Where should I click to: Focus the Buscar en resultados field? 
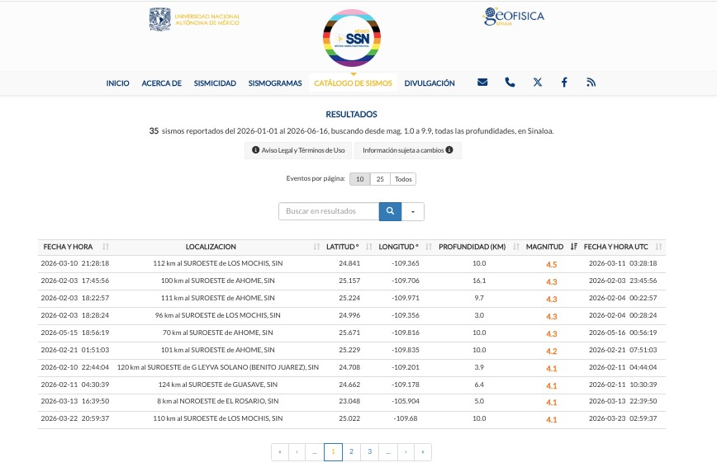[x=329, y=211]
